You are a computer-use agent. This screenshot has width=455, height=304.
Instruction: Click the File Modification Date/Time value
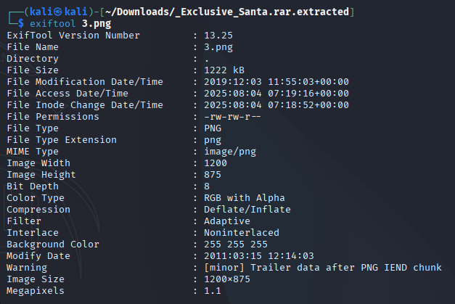276,82
